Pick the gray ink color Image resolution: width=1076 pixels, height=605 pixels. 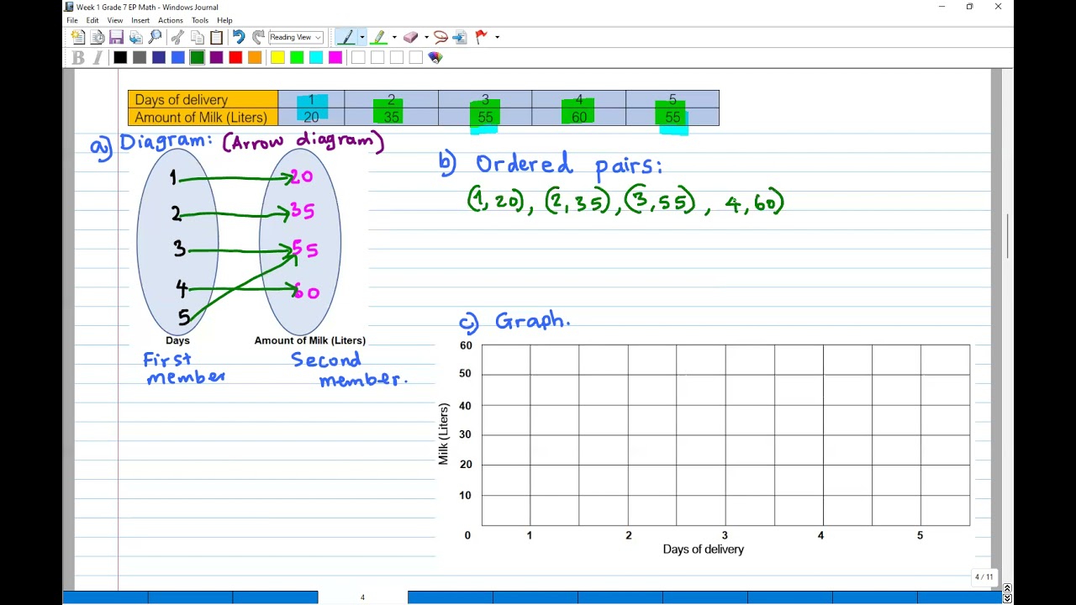click(x=140, y=57)
